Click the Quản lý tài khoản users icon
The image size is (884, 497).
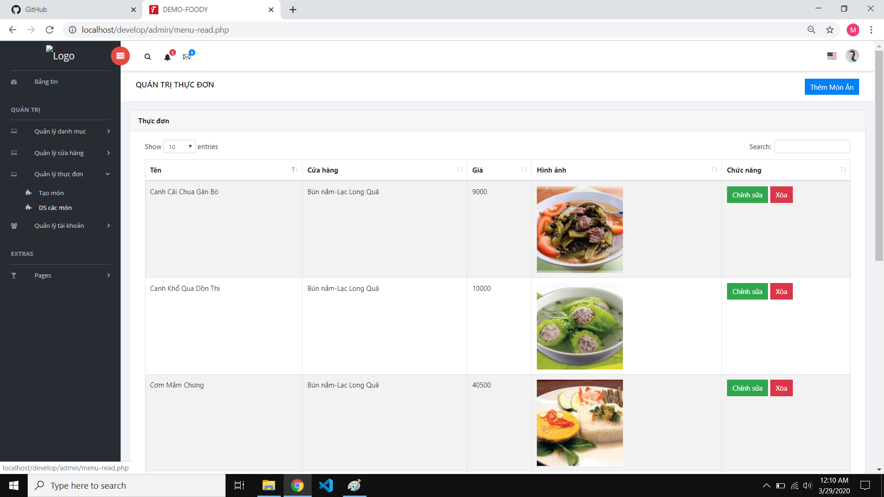[14, 225]
